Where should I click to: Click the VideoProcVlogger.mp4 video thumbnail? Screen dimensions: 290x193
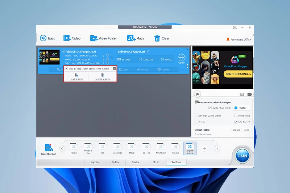(x=49, y=57)
